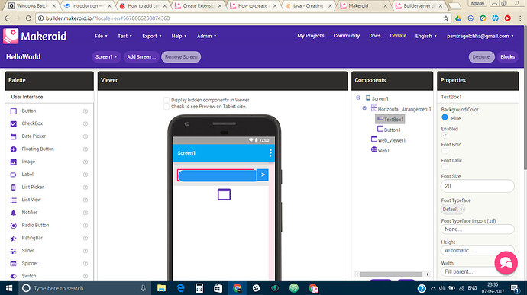Open the Screen1 selector dropdown
527x295 pixels.
pyautogui.click(x=106, y=56)
